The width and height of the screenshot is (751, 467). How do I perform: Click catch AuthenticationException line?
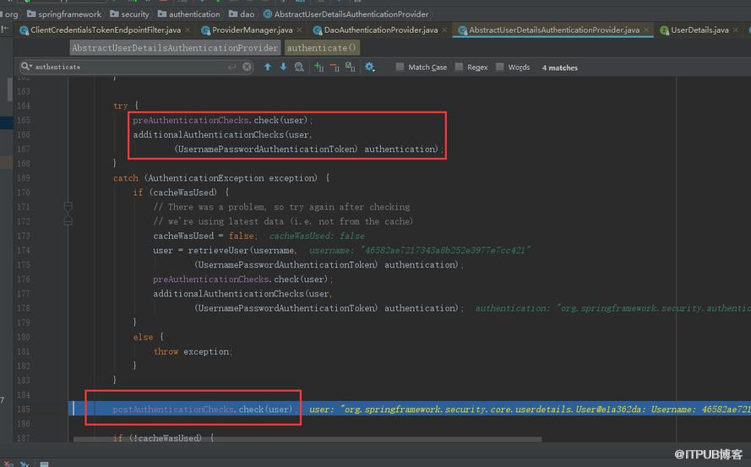[221, 177]
